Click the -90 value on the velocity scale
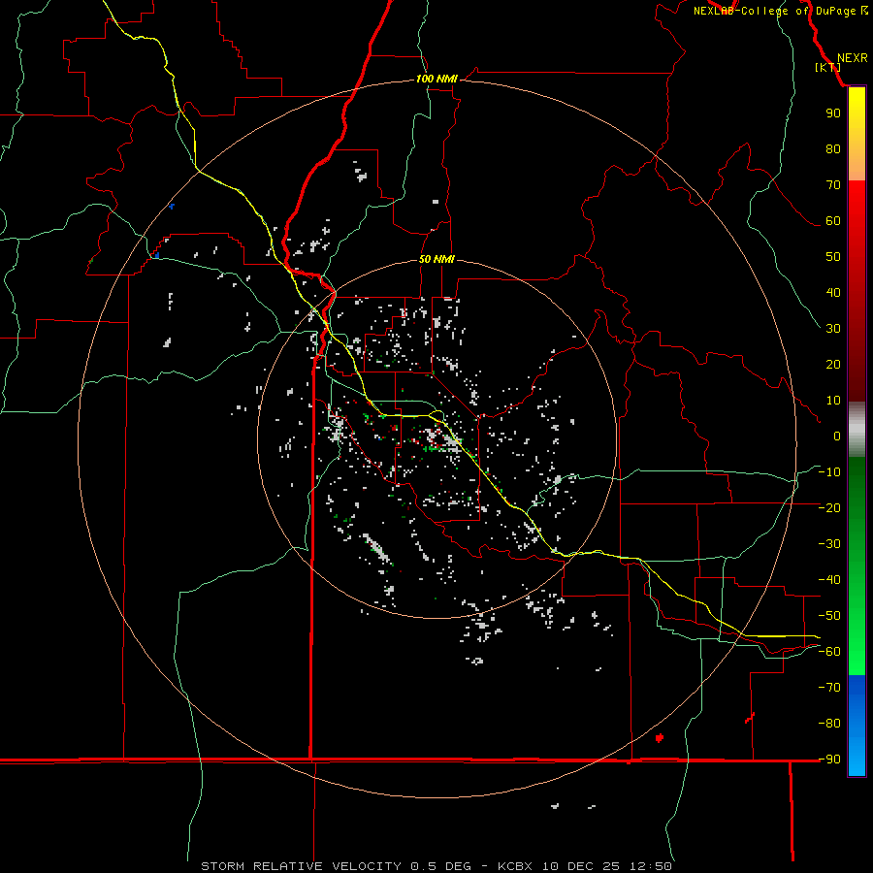 pyautogui.click(x=829, y=760)
